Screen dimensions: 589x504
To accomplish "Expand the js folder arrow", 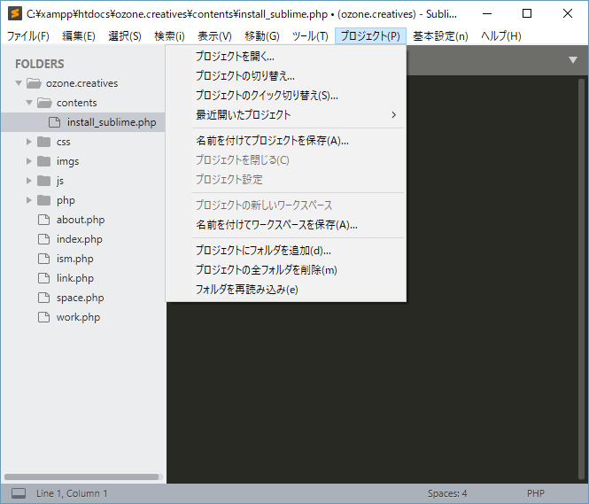I will pyautogui.click(x=29, y=181).
